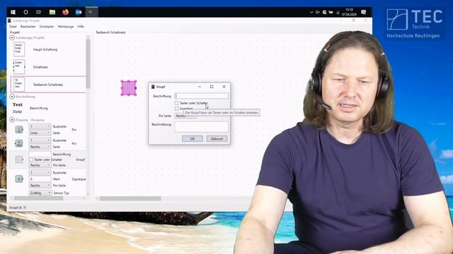Click the palette horizontal scrollbar
453x254 pixels.
click(38, 198)
